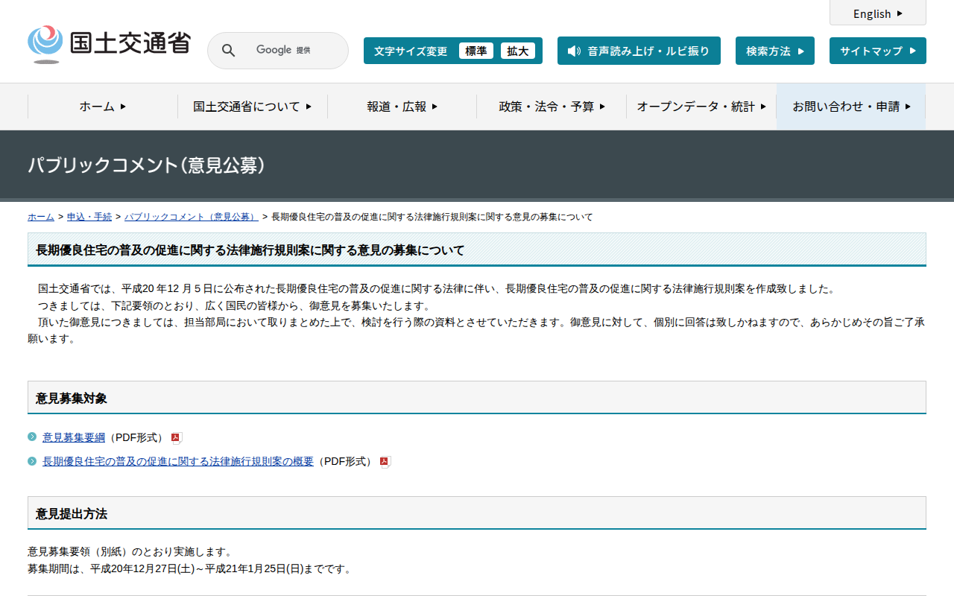Switch language with the English button
954x596 pixels.
click(877, 13)
